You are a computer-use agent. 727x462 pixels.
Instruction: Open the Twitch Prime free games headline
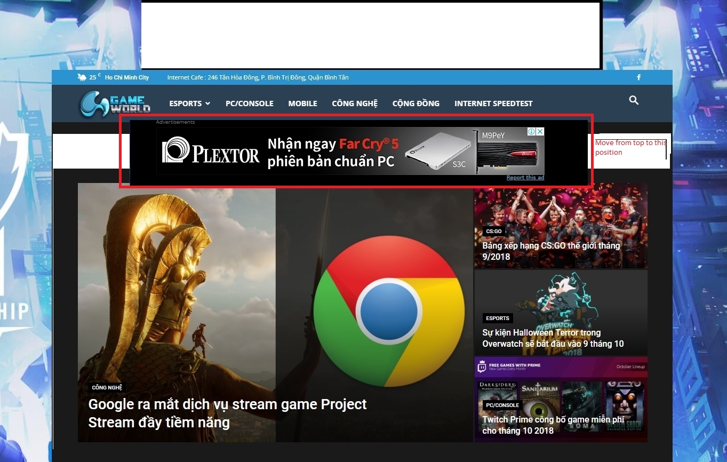[553, 425]
